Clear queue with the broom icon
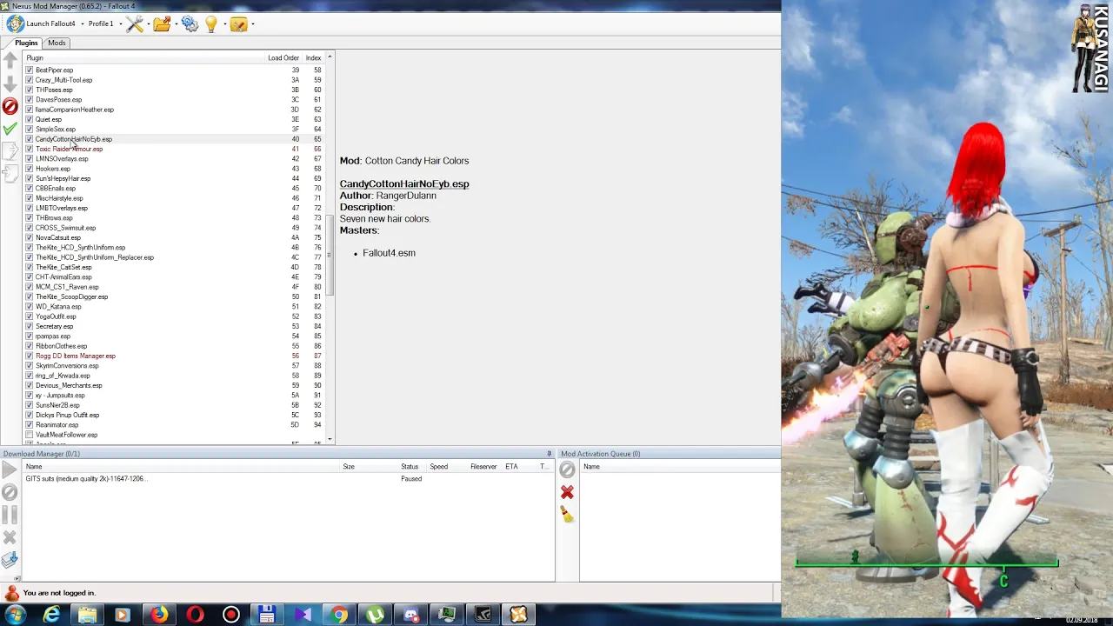Image resolution: width=1113 pixels, height=626 pixels. coord(567,515)
